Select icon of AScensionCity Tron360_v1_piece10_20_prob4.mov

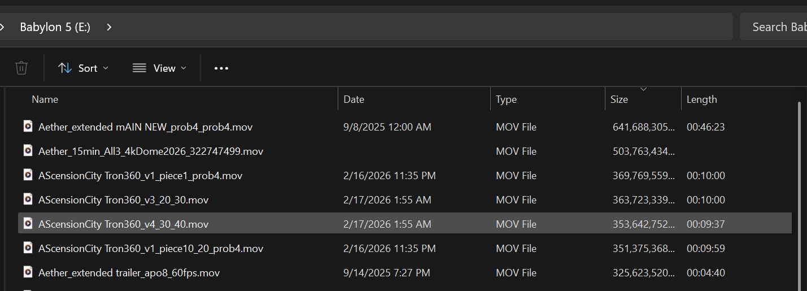(x=28, y=248)
